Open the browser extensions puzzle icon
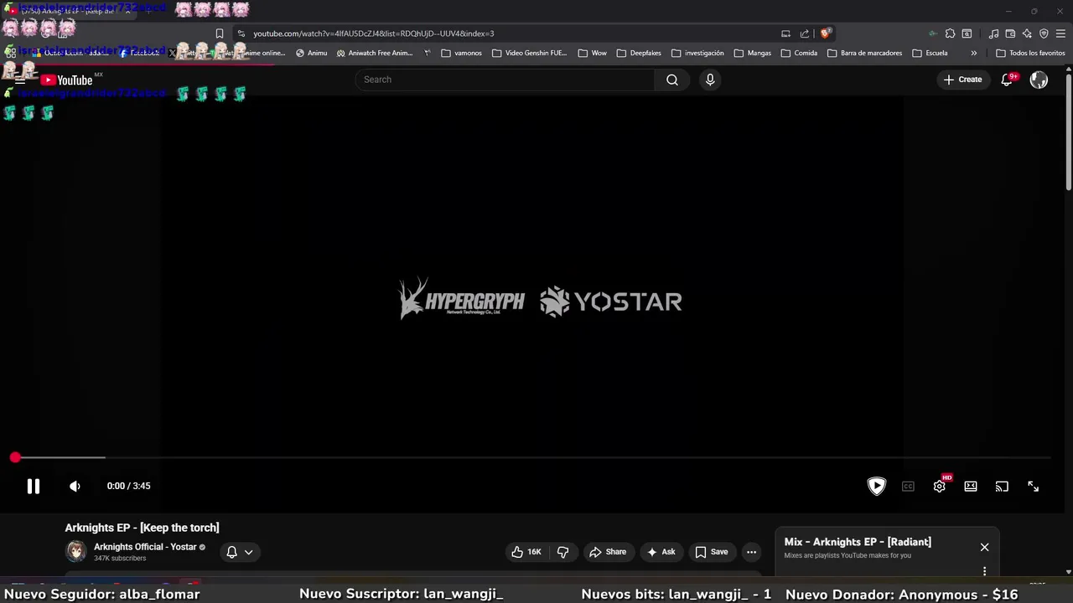Image resolution: width=1073 pixels, height=603 pixels. pyautogui.click(x=950, y=33)
